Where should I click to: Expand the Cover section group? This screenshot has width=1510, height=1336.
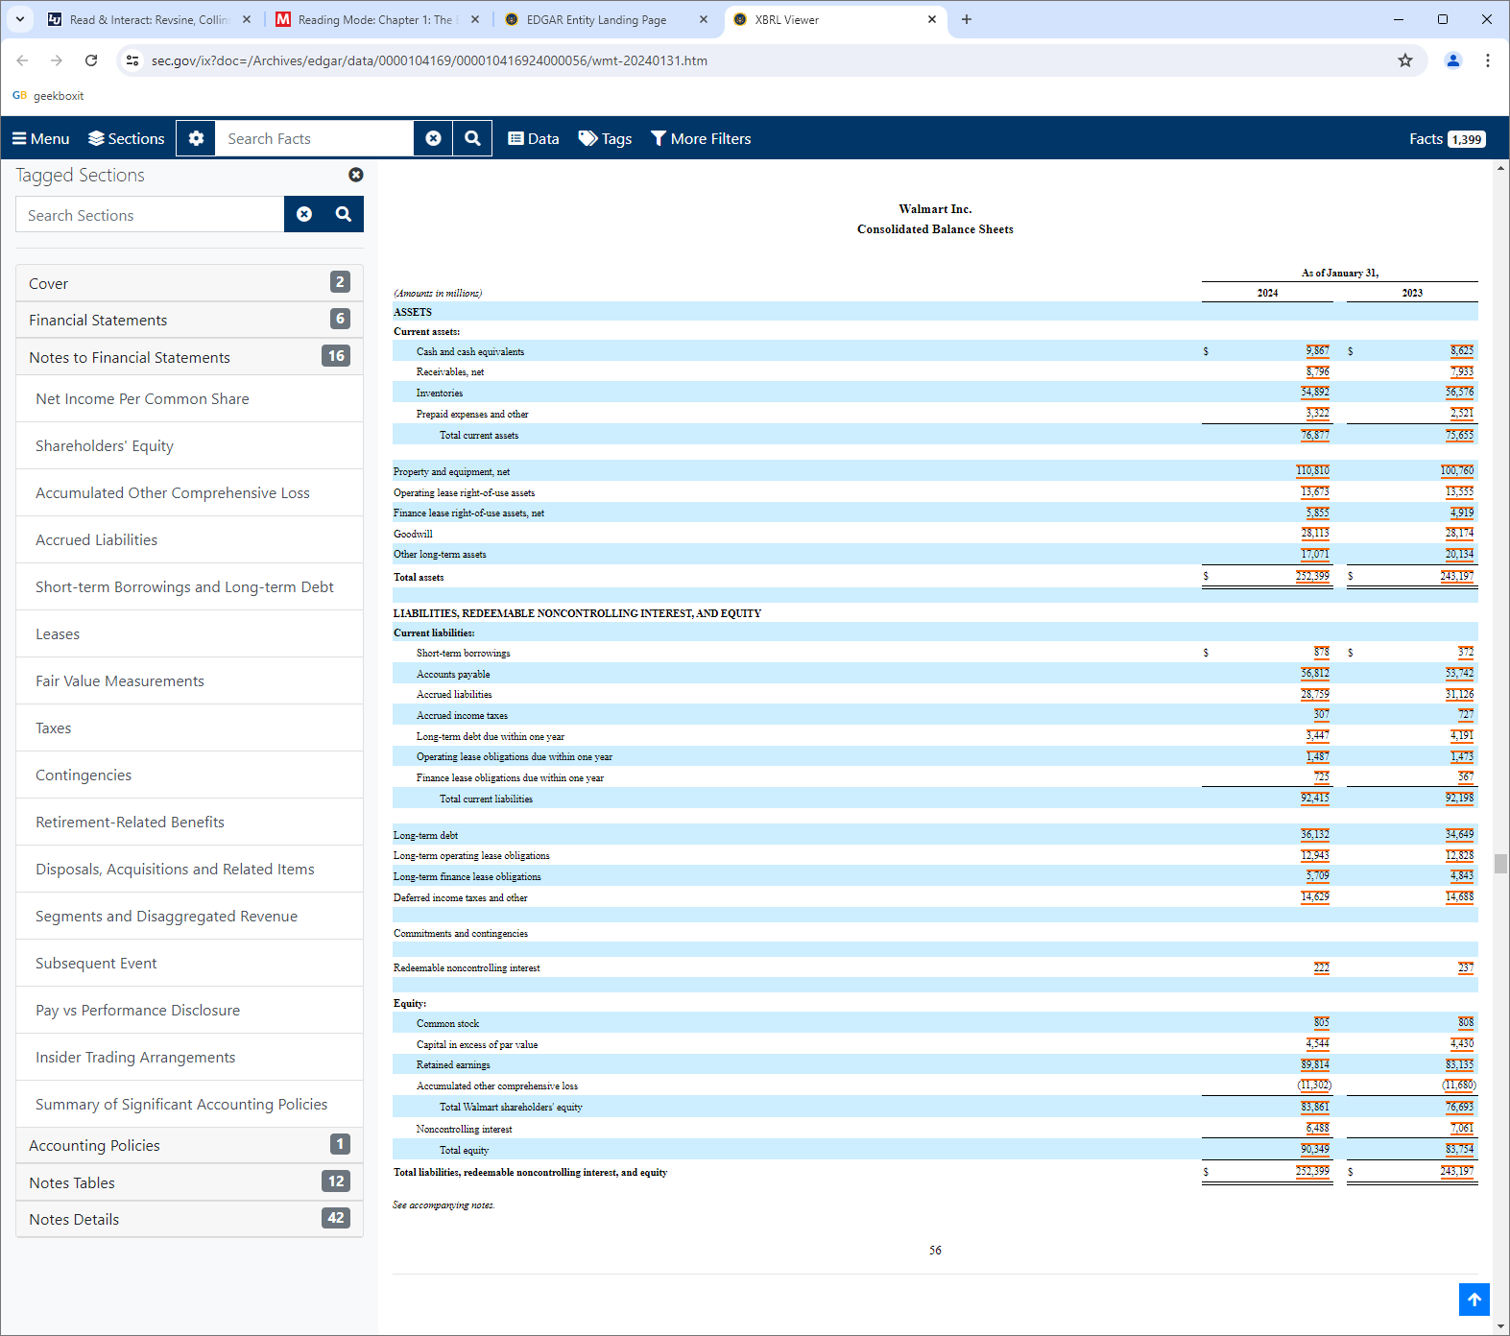click(189, 283)
